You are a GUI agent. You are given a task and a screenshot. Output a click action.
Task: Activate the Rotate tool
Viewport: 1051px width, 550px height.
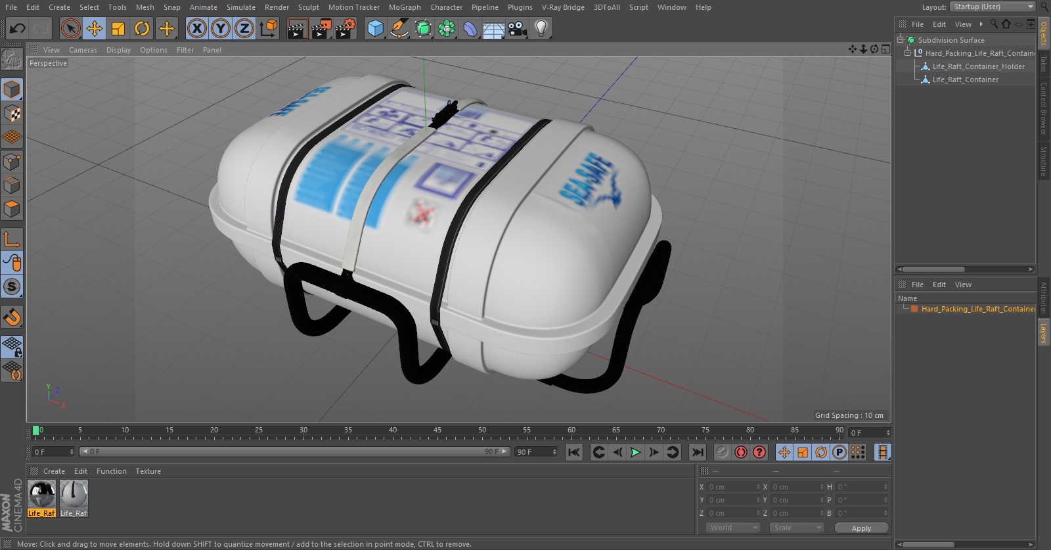point(142,28)
